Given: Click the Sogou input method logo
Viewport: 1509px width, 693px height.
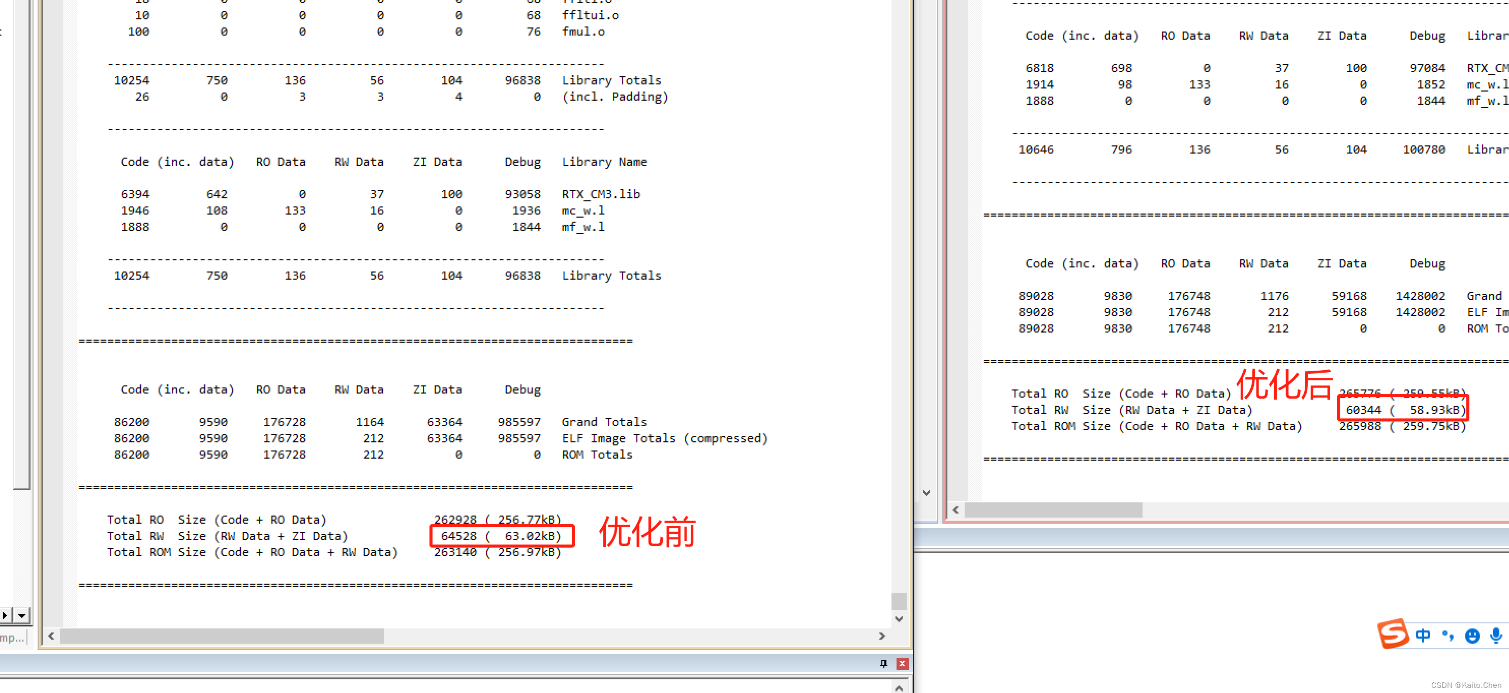Looking at the screenshot, I should point(1393,633).
